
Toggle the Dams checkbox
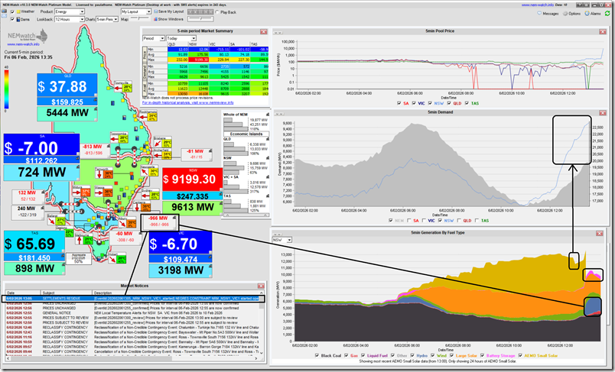coord(12,19)
